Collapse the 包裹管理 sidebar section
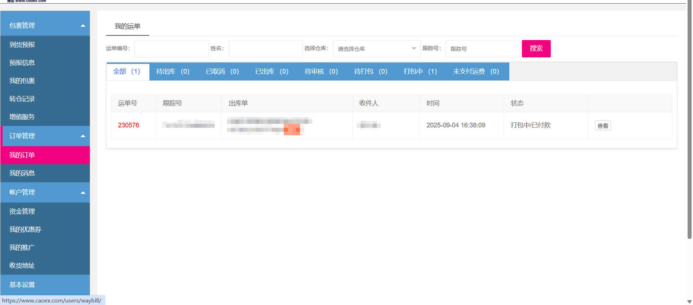Image resolution: width=693 pixels, height=305 pixels. (x=45, y=25)
